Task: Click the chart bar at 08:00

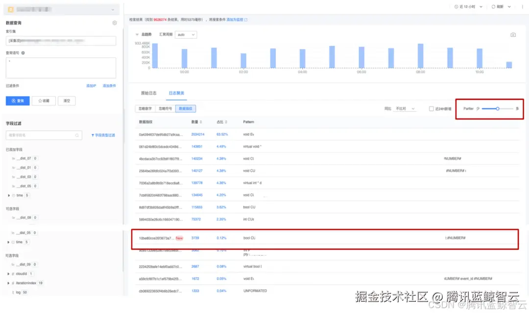Action: point(420,56)
